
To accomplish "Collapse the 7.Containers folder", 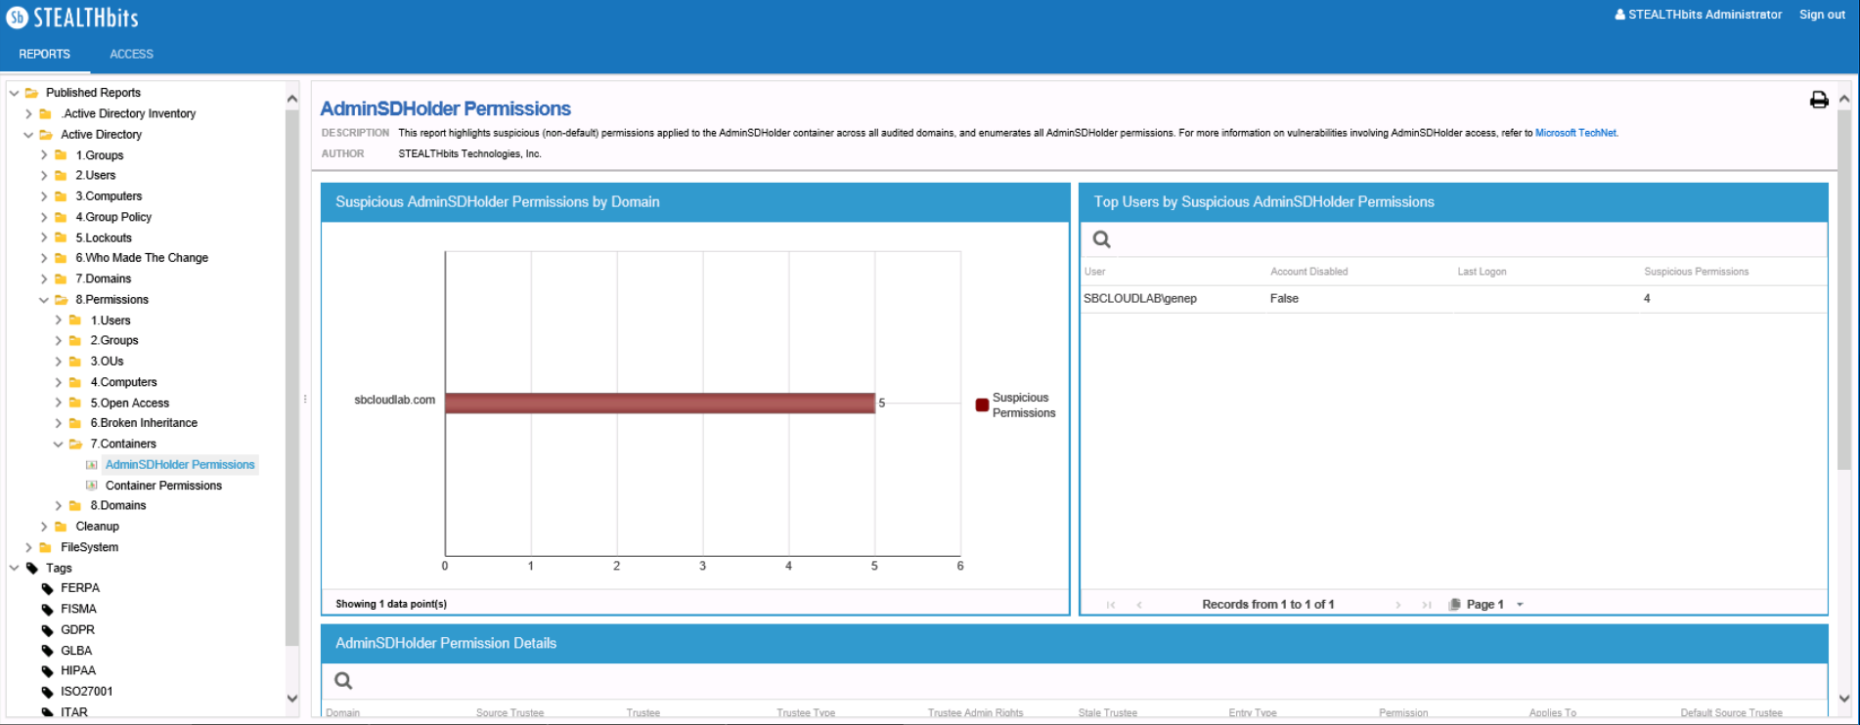I will pos(59,445).
